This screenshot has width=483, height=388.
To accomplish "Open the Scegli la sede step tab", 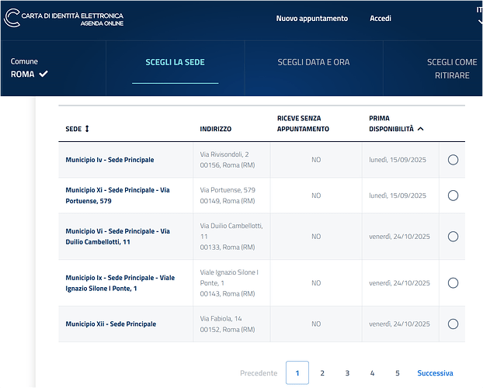I will point(175,62).
